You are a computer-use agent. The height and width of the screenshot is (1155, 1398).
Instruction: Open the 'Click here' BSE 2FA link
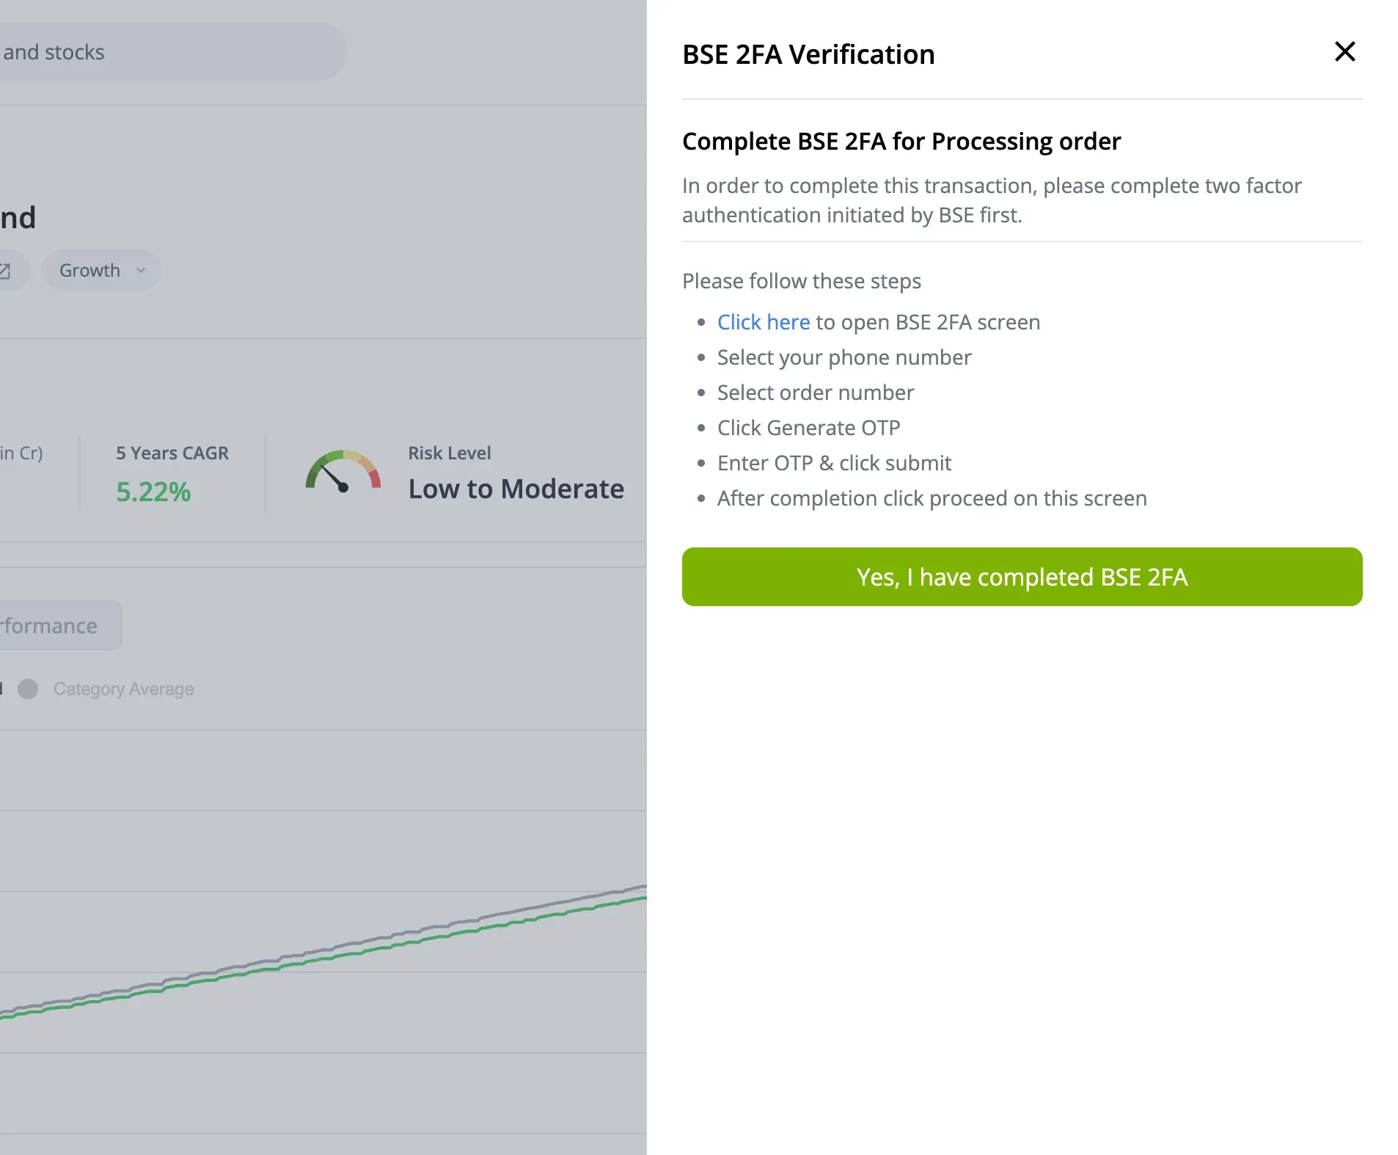(764, 322)
